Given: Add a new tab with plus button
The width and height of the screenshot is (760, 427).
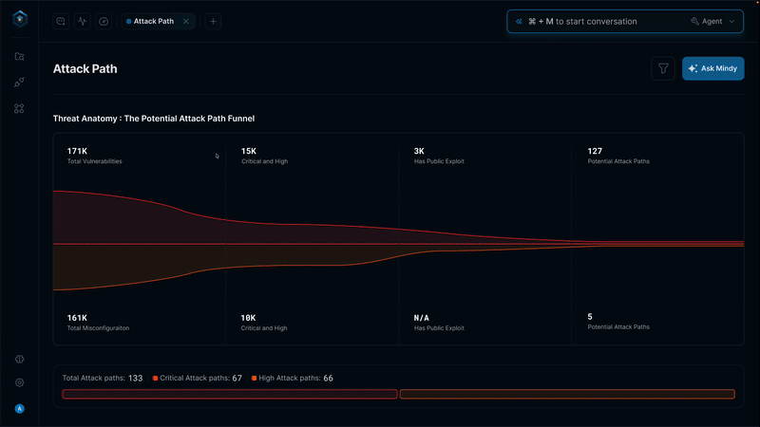Looking at the screenshot, I should pos(214,21).
